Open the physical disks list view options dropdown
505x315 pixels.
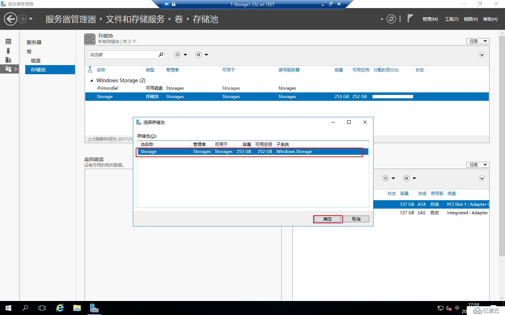pyautogui.click(x=389, y=178)
